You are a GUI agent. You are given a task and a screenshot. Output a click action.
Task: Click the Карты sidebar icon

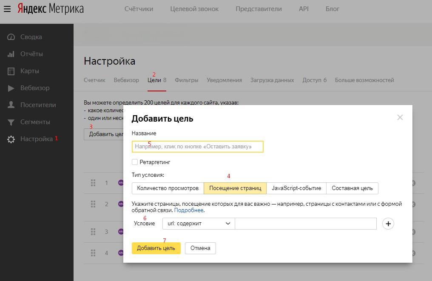coord(11,71)
